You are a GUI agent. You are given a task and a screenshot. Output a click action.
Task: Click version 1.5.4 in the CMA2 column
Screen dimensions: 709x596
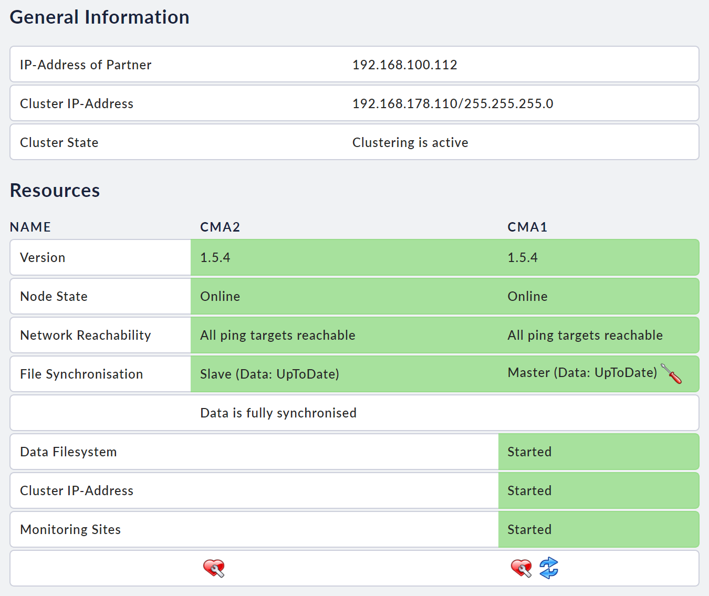[x=215, y=257]
